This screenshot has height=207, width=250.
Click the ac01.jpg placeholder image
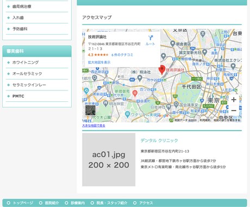tap(109, 160)
